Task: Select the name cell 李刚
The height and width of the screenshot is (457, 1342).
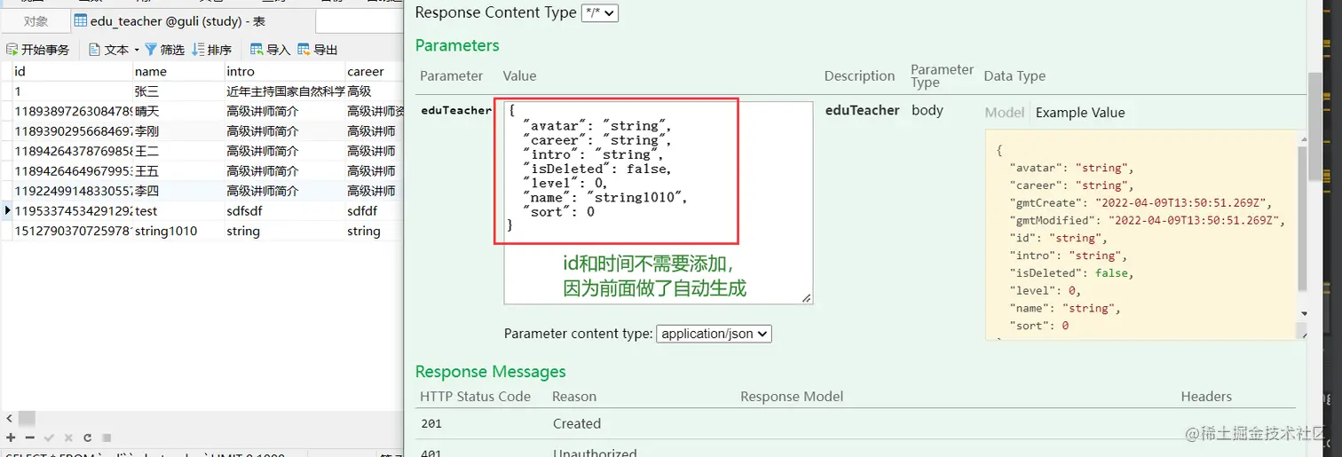Action: [178, 131]
